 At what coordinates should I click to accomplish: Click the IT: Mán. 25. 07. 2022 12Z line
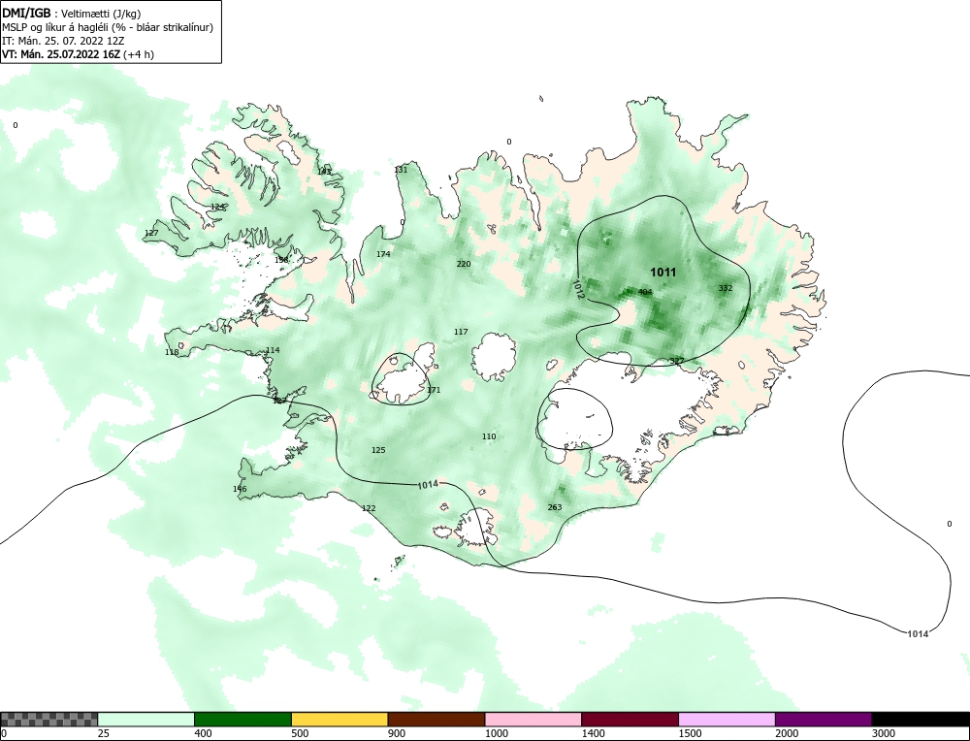(x=63, y=41)
